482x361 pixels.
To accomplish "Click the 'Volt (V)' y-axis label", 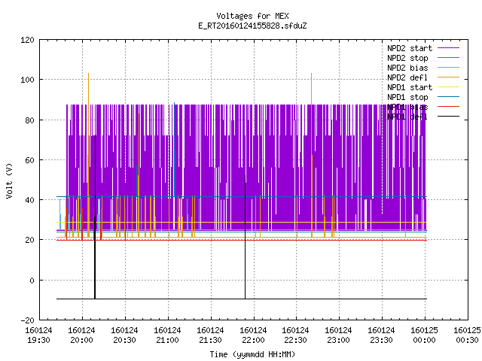I will click(x=9, y=180).
